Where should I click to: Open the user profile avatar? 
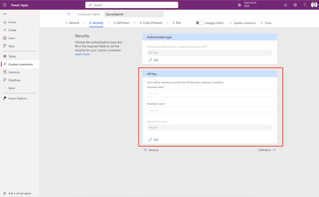pyautogui.click(x=314, y=5)
